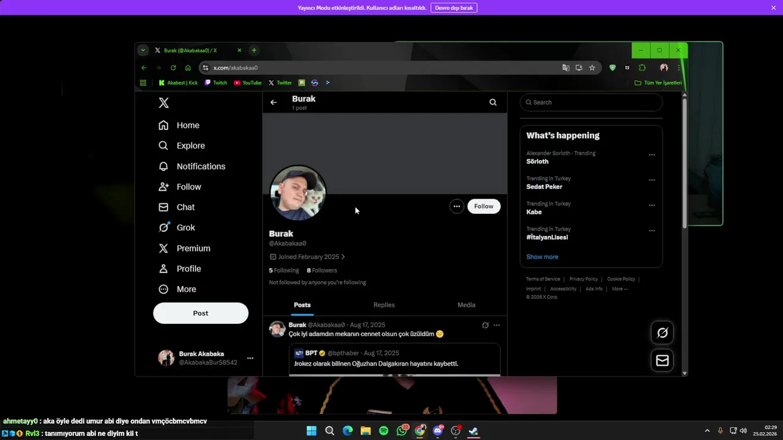Screen dimensions: 783x440
Task: Switch to the Replies tab
Action: click(x=384, y=305)
